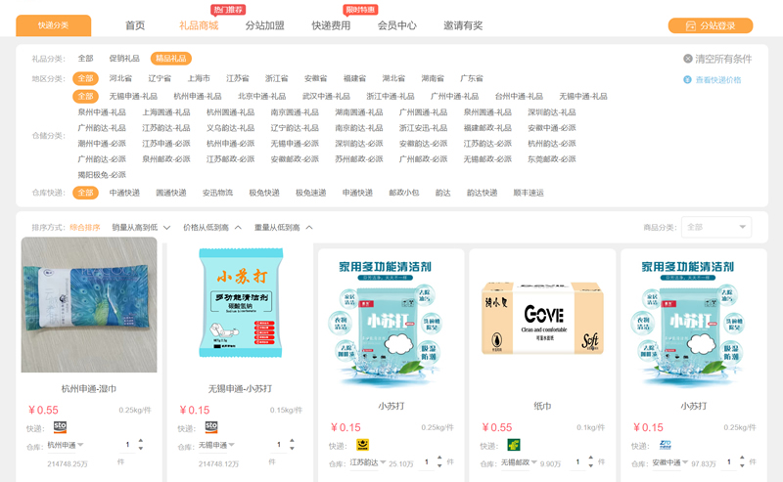The image size is (783, 482).
Task: Choose warehouse 深圳韵达-礼品
Action: pyautogui.click(x=552, y=112)
